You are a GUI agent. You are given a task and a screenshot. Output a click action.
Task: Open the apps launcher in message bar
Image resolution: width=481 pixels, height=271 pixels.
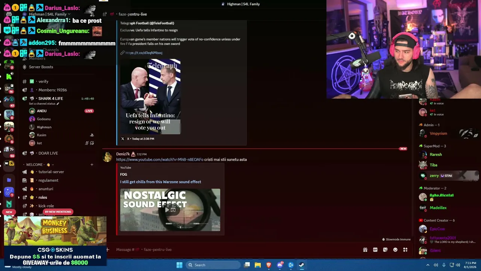pos(405,250)
